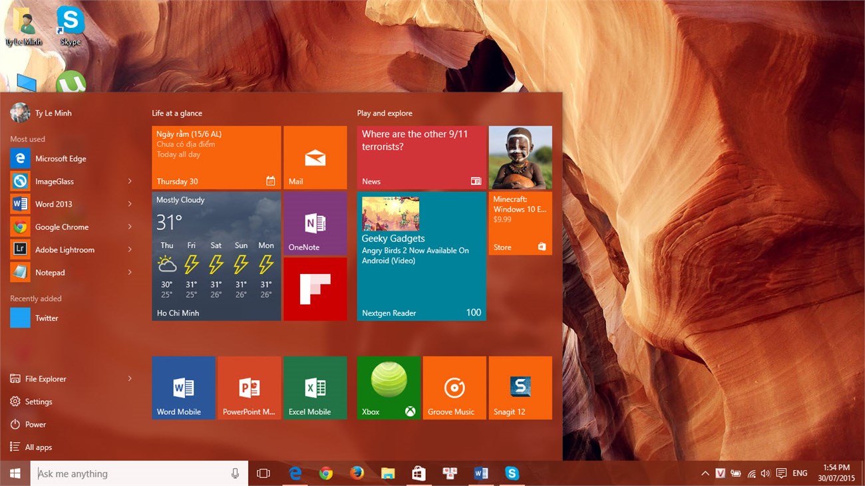The image size is (865, 486).
Task: Click the Play and explore group heading
Action: pyautogui.click(x=385, y=113)
